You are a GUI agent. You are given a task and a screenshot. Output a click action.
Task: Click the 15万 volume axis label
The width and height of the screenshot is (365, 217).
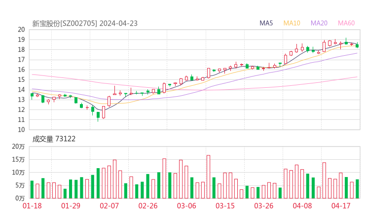coord(18,159)
